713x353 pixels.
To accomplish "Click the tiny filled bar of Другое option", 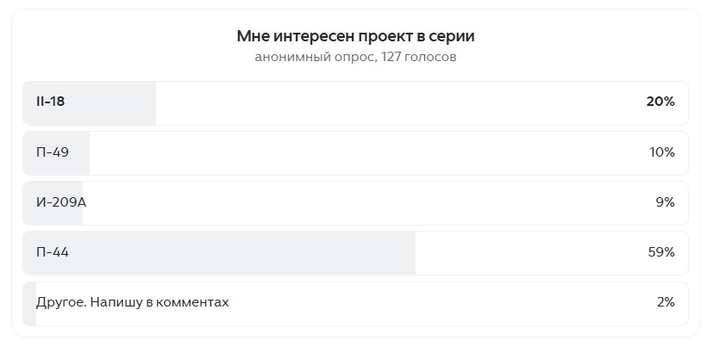I will tap(29, 303).
